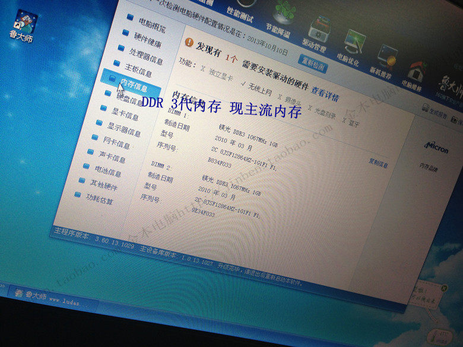The image size is (463, 347).
Task: Launch the 鲁大师 desktop shortcut icon
Action: [x=24, y=26]
